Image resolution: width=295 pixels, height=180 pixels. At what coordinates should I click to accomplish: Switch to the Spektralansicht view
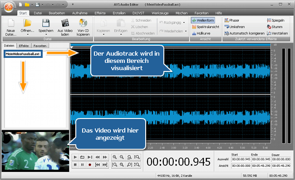[206, 27]
